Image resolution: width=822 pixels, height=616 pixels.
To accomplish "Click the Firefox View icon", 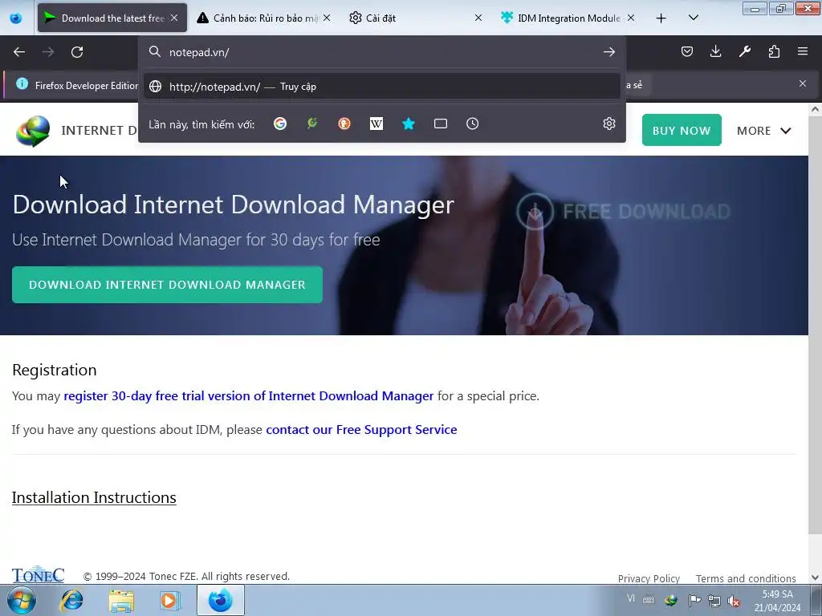I will click(16, 18).
